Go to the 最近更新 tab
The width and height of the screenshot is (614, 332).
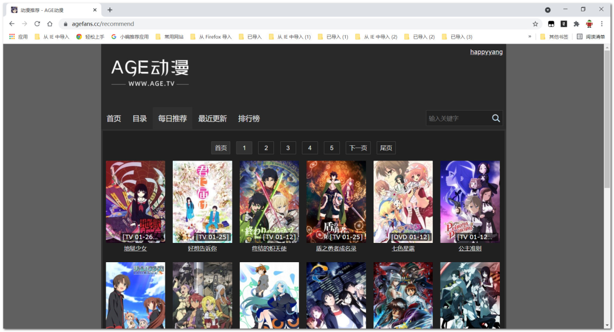click(x=212, y=119)
